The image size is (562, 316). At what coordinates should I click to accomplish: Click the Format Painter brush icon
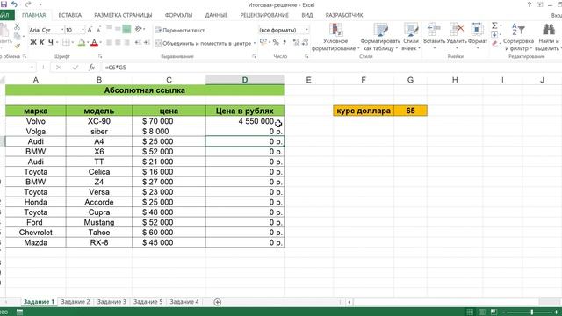18,46
